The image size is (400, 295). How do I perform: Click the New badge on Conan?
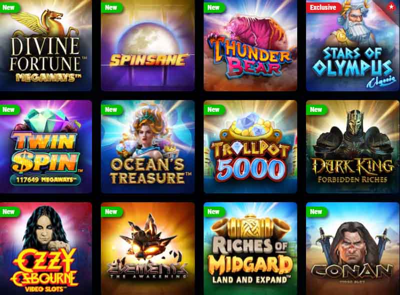pyautogui.click(x=317, y=212)
